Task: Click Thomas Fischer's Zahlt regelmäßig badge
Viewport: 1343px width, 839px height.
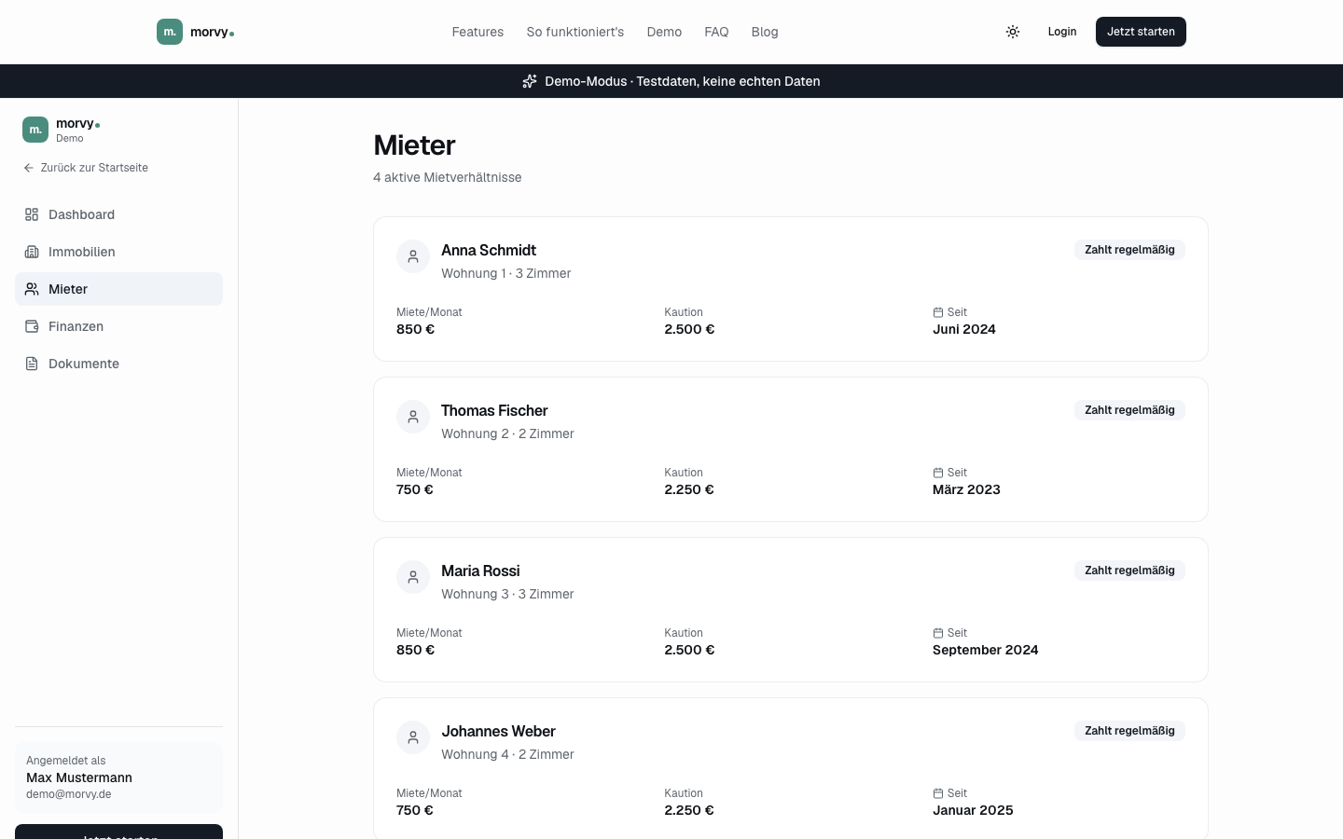Action: coord(1129,410)
